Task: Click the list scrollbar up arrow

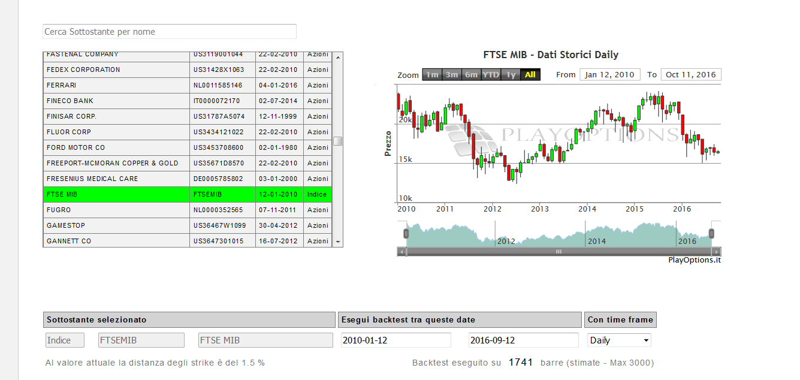Action: (338, 57)
